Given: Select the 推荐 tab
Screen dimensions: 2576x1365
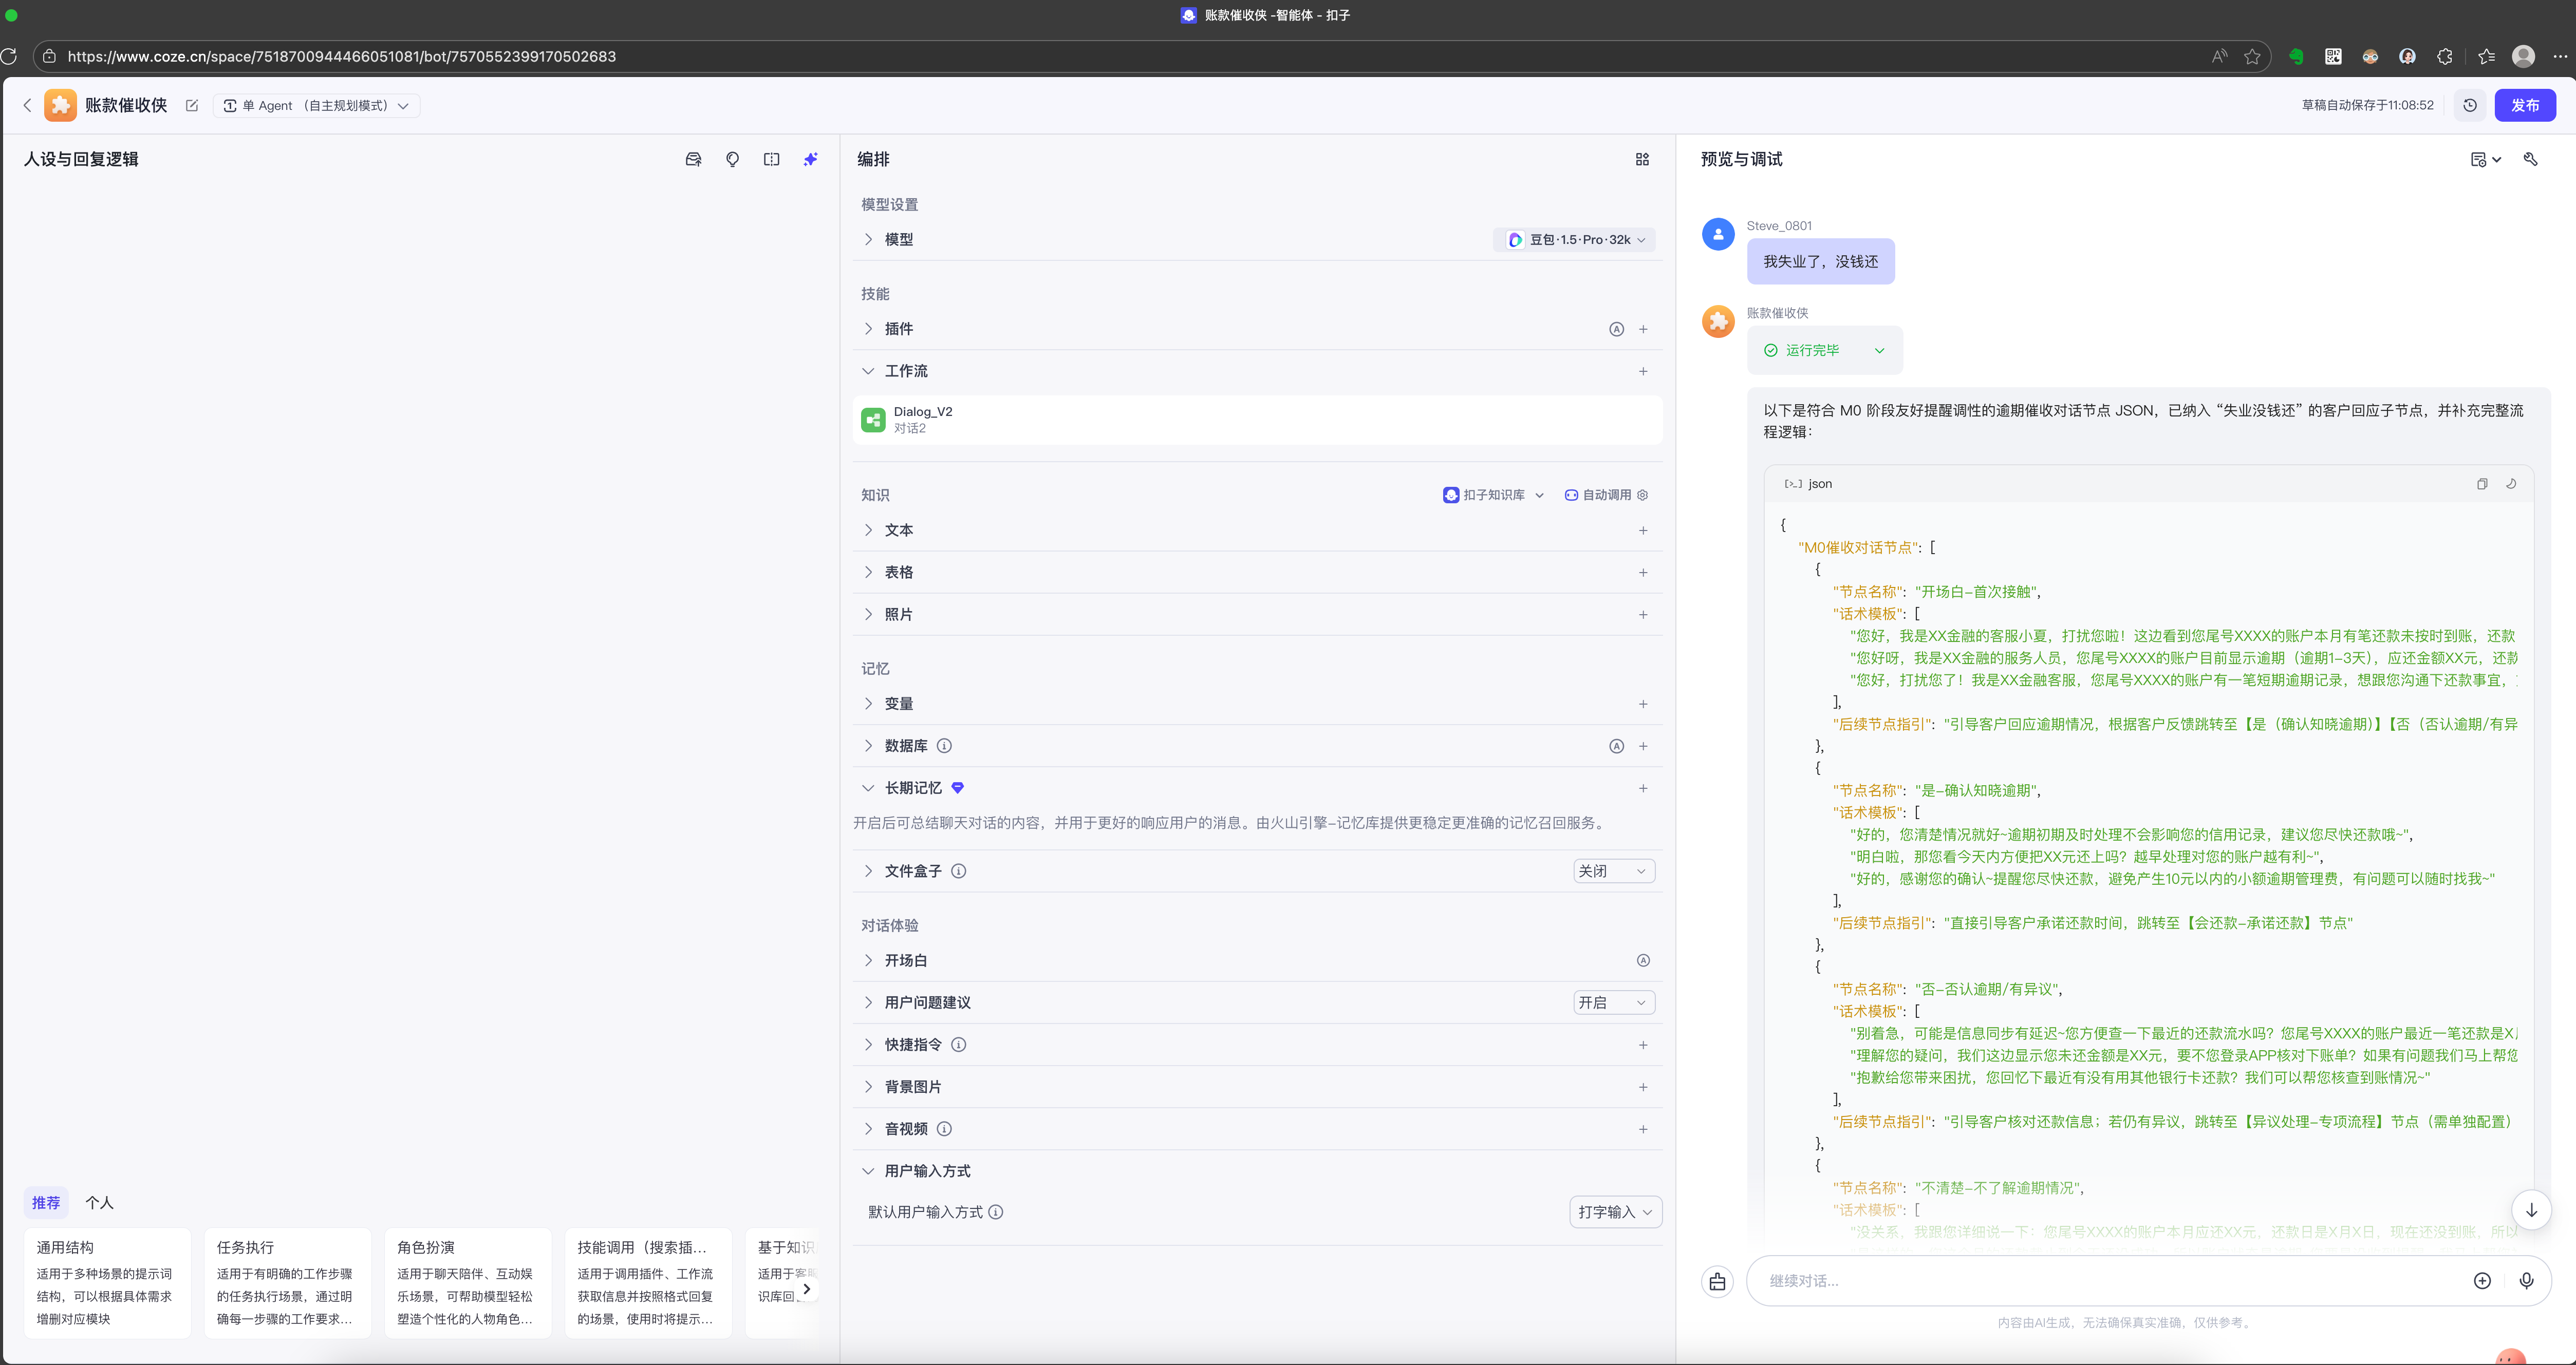Looking at the screenshot, I should [46, 1202].
